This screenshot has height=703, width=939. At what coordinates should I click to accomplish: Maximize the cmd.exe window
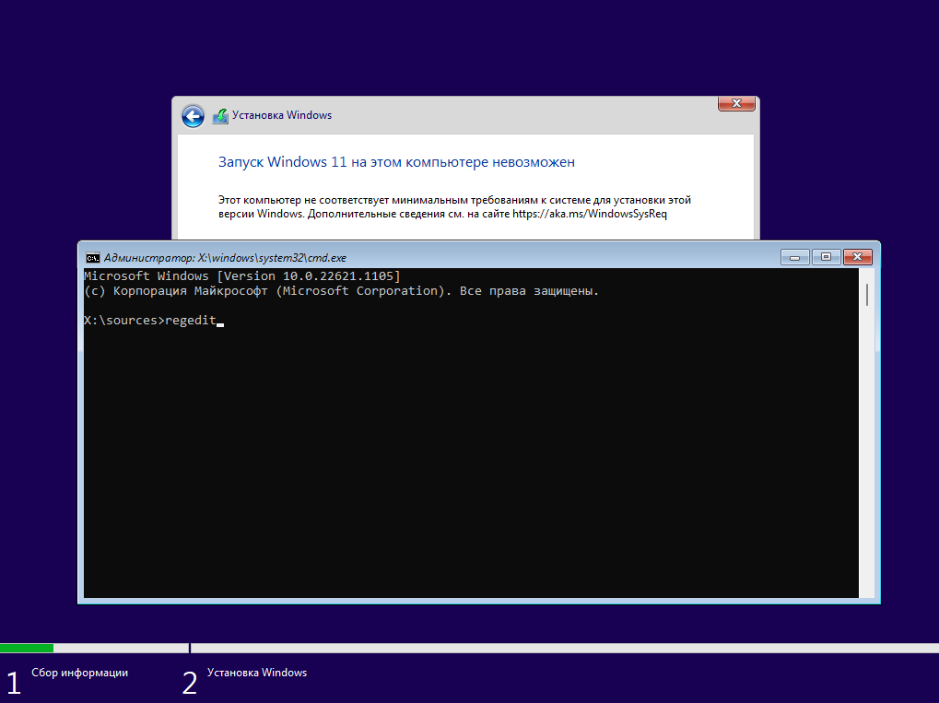[826, 257]
